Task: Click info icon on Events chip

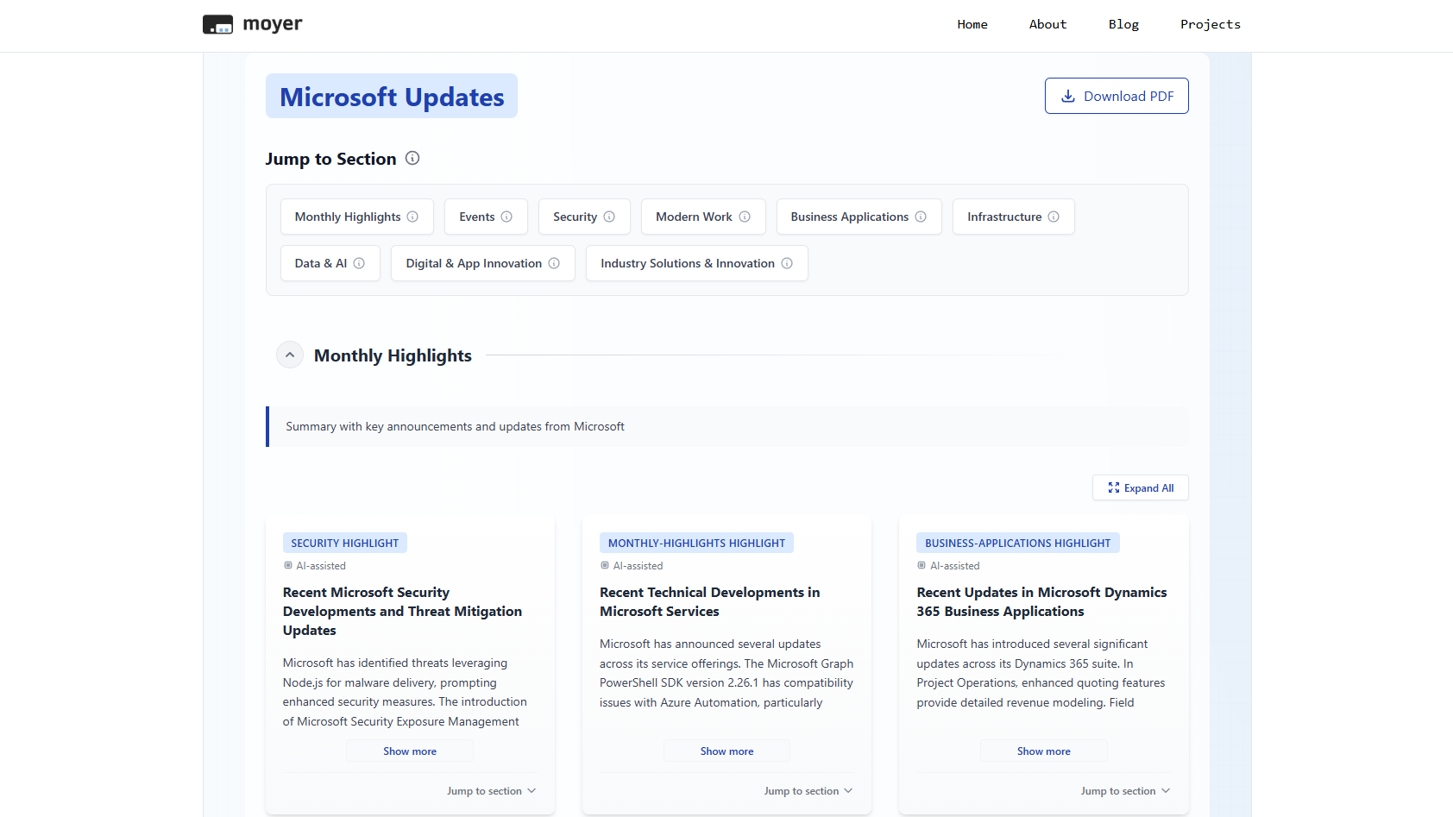Action: (506, 217)
